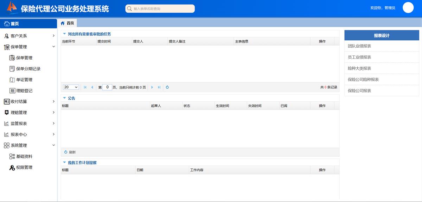Viewport: 422px width, 202px height.
Task: Open the page size 20 dropdown
Action: [71, 87]
